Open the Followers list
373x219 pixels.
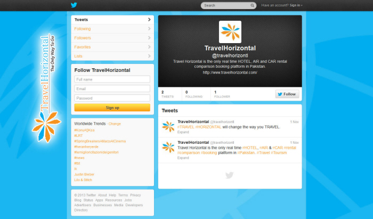pos(112,38)
